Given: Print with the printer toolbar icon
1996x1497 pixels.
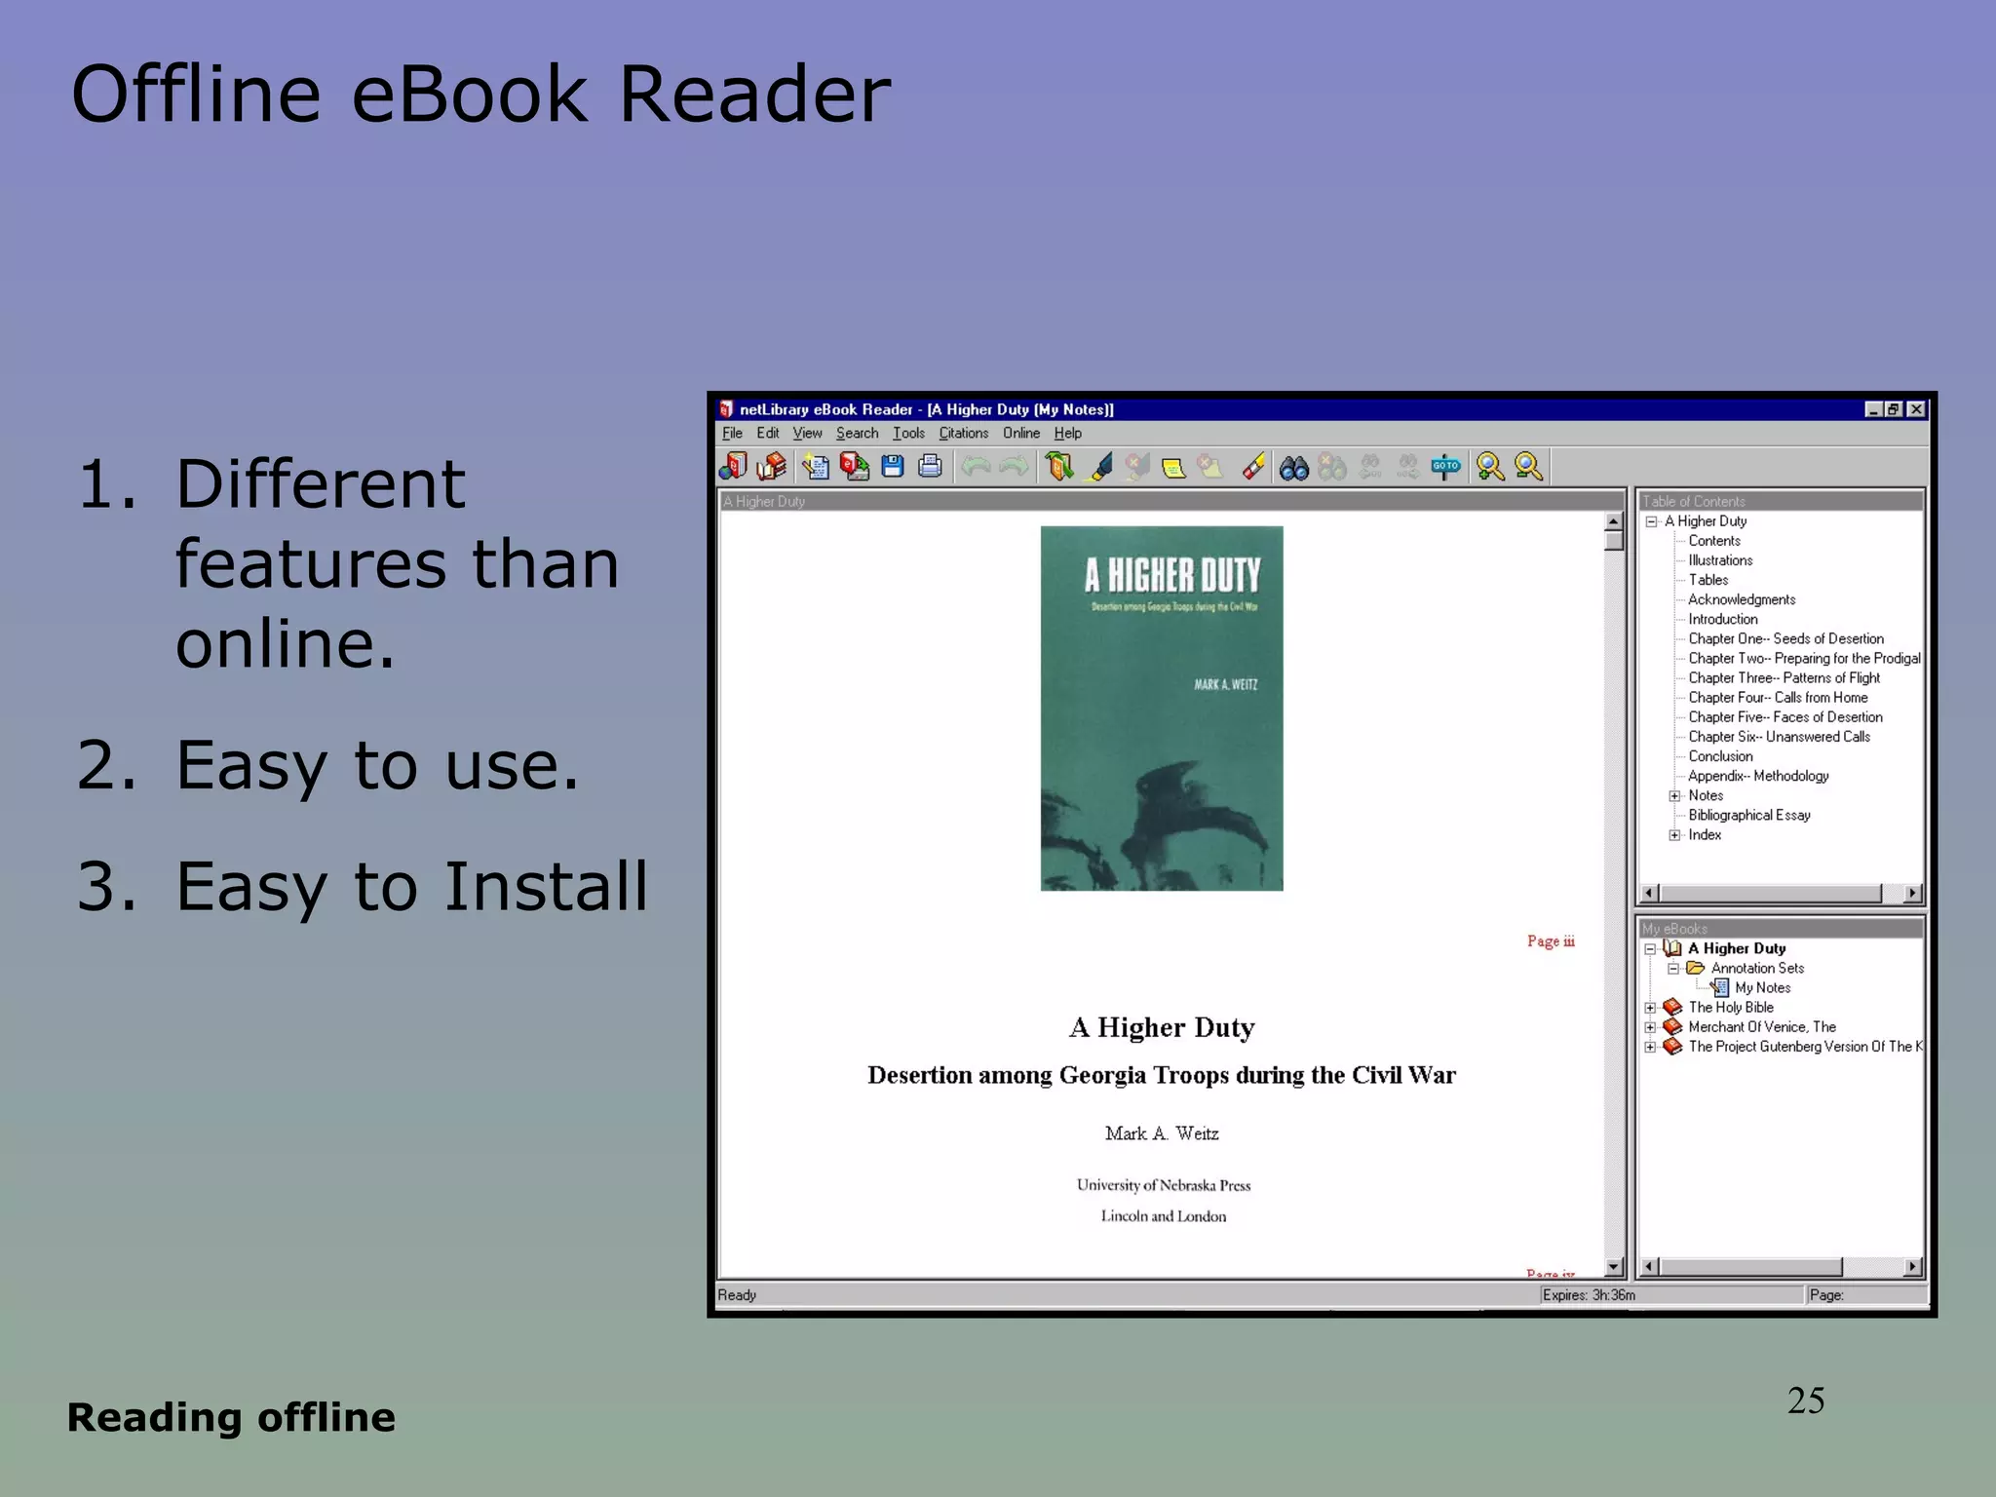Looking at the screenshot, I should pyautogui.click(x=931, y=467).
